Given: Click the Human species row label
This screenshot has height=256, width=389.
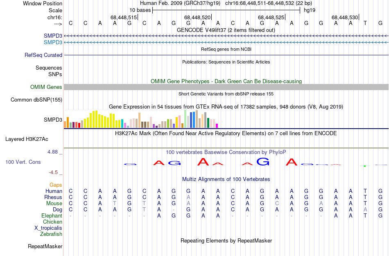Looking at the screenshot, I should coord(54,191).
